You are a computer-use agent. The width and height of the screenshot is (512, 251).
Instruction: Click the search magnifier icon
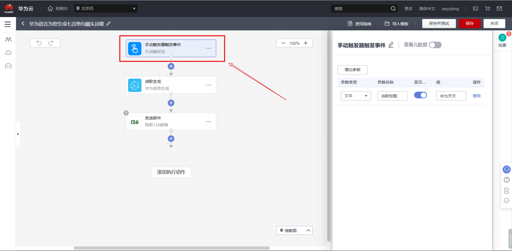[x=393, y=9]
